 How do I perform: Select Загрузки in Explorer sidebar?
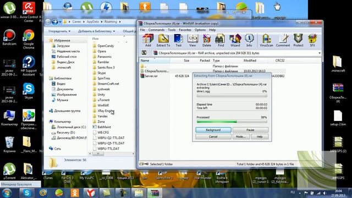click(63, 46)
